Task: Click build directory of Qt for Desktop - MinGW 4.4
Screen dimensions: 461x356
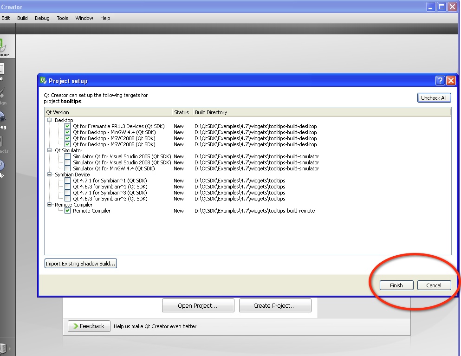Action: coord(256,132)
